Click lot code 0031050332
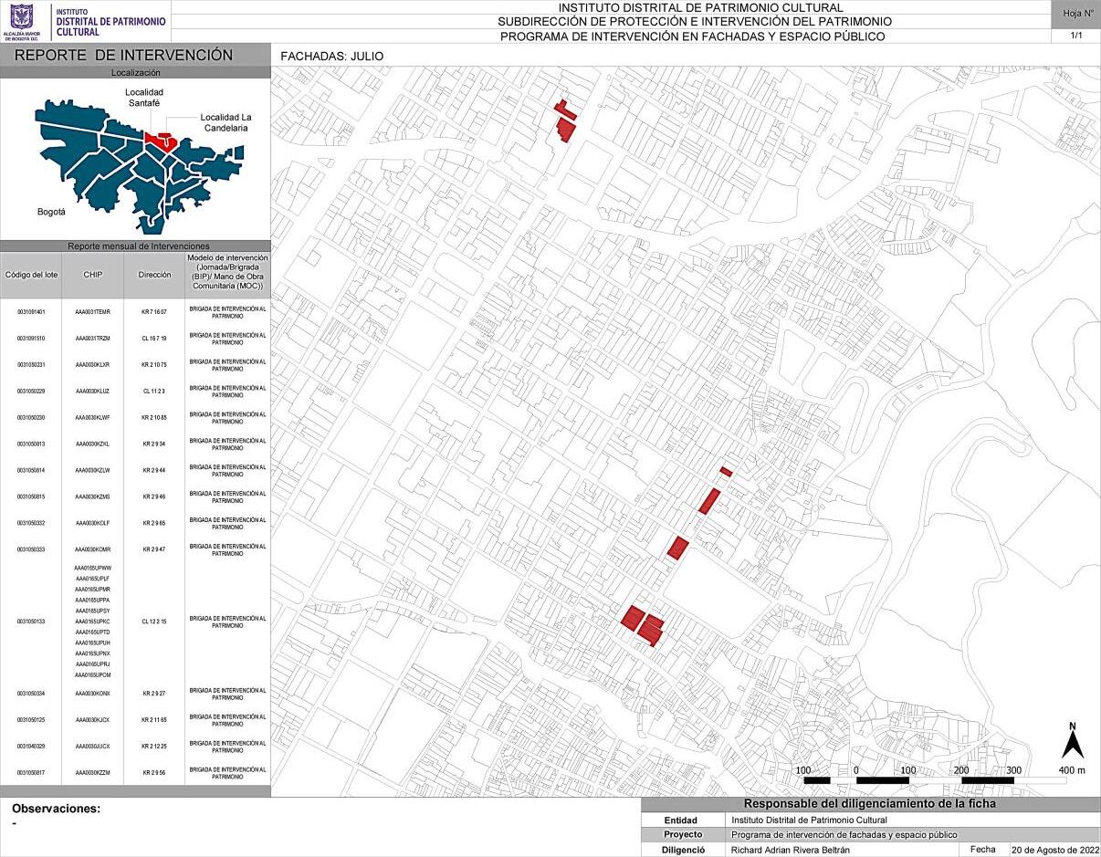The image size is (1101, 857). click(31, 524)
